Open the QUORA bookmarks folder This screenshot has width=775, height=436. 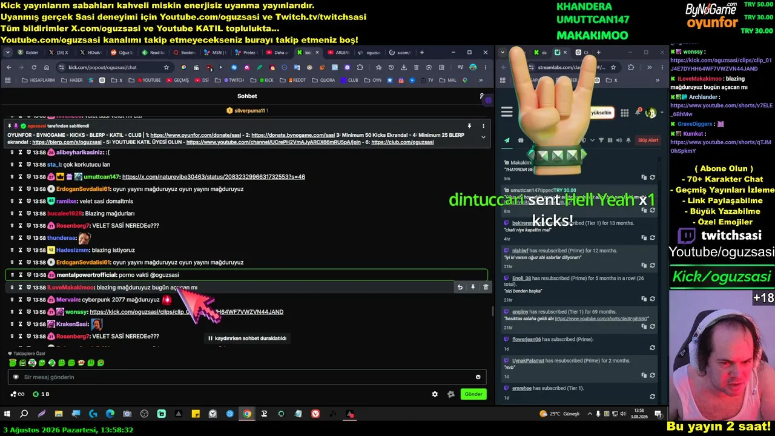tap(323, 80)
